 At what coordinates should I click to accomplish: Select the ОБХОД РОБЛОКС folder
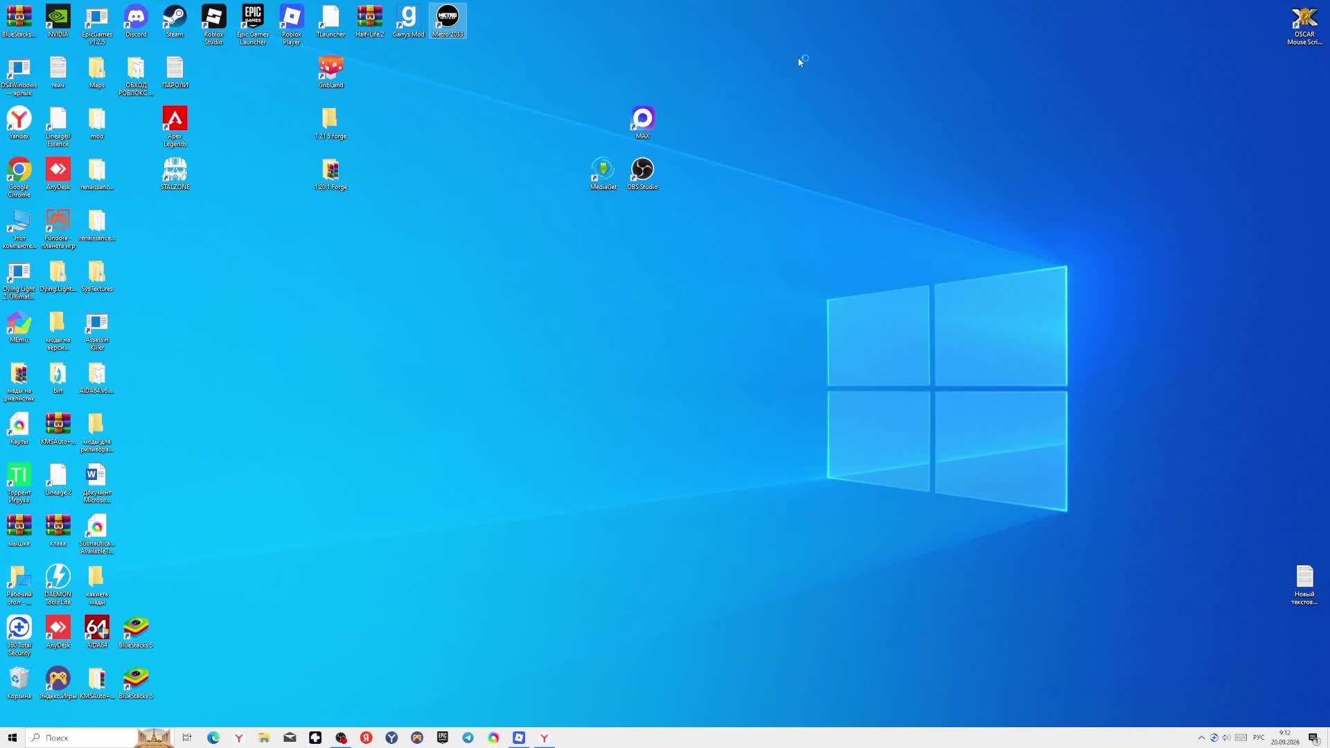(136, 76)
